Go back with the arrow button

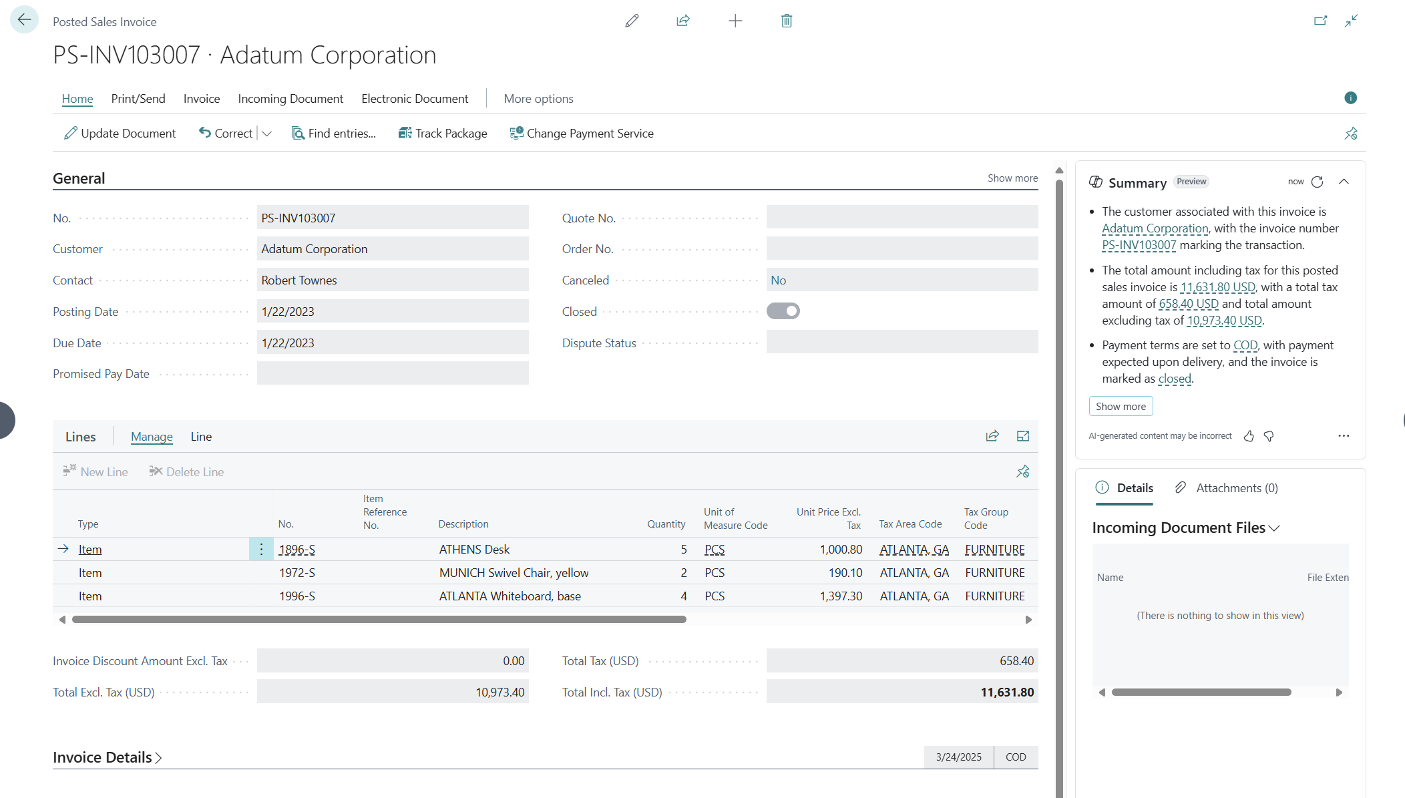pos(24,20)
